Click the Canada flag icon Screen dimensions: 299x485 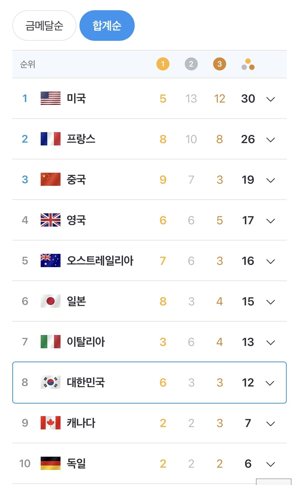51,423
